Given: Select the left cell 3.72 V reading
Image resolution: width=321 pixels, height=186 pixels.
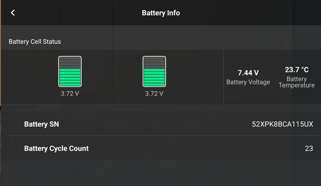Looking at the screenshot, I should 70,94.
